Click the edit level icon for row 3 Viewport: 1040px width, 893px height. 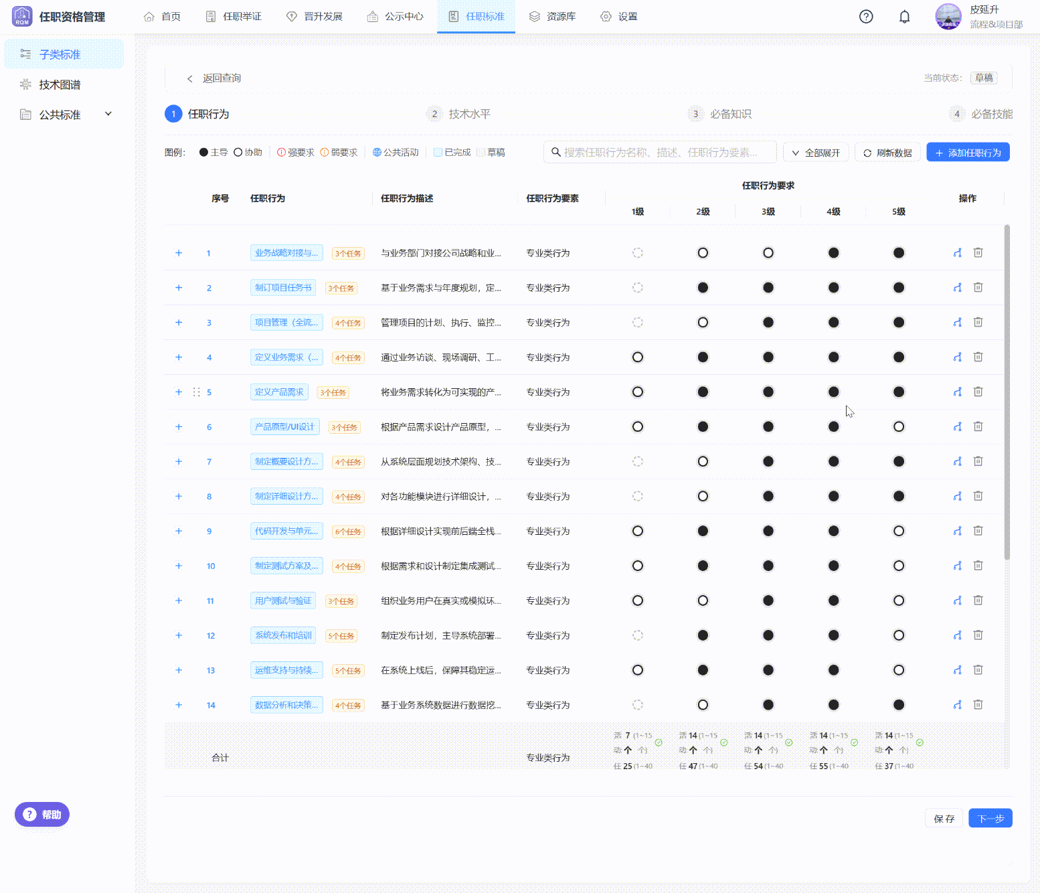click(957, 322)
